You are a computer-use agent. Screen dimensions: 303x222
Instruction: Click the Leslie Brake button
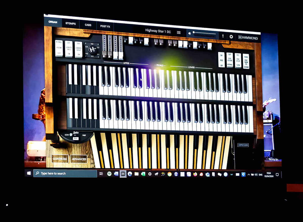click(75, 139)
